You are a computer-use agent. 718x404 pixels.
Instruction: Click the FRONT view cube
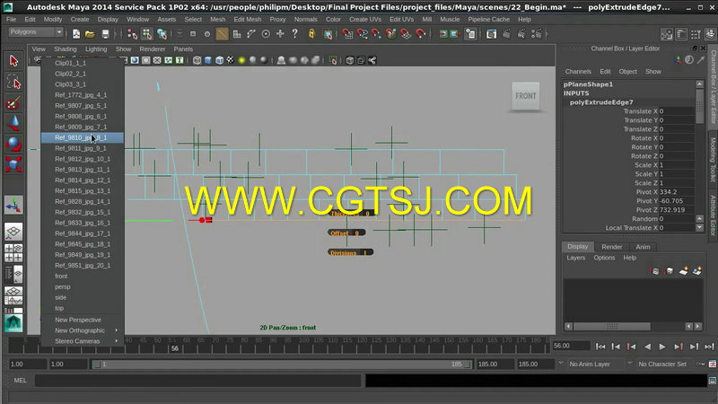click(x=526, y=96)
